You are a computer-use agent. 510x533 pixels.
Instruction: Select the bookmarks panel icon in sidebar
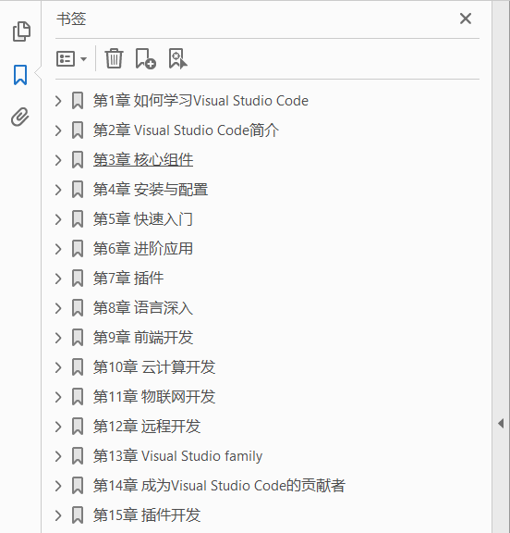point(20,75)
